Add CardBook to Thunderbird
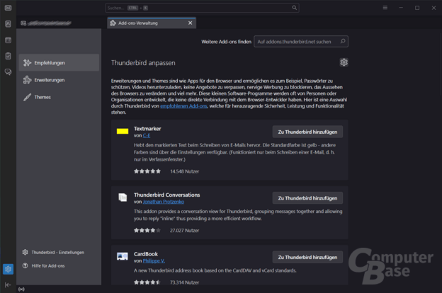 click(x=307, y=257)
